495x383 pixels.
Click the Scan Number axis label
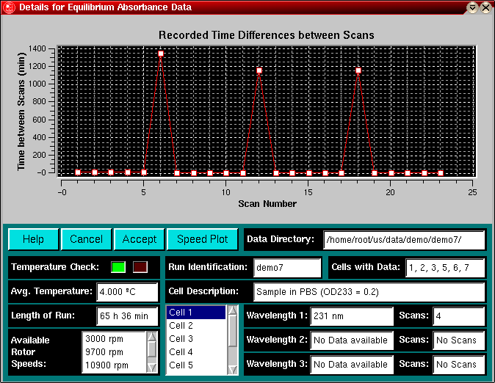coord(267,204)
